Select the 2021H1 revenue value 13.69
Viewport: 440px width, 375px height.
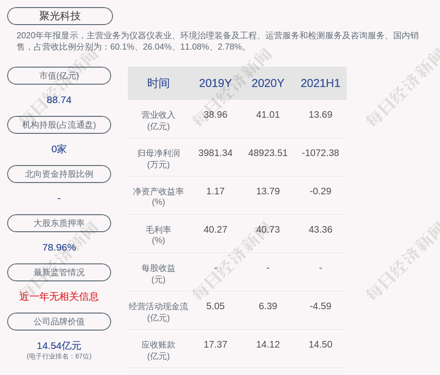coord(320,114)
